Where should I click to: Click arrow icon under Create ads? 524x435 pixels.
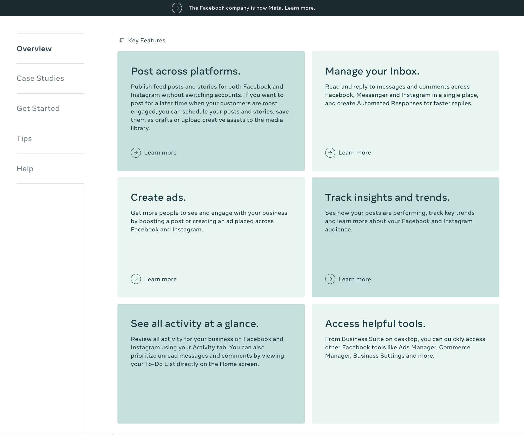pos(136,279)
